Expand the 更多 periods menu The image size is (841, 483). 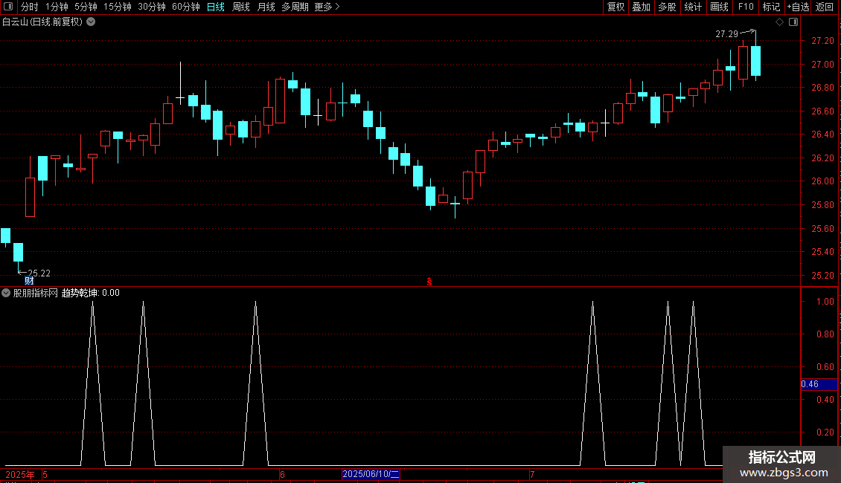coord(327,7)
